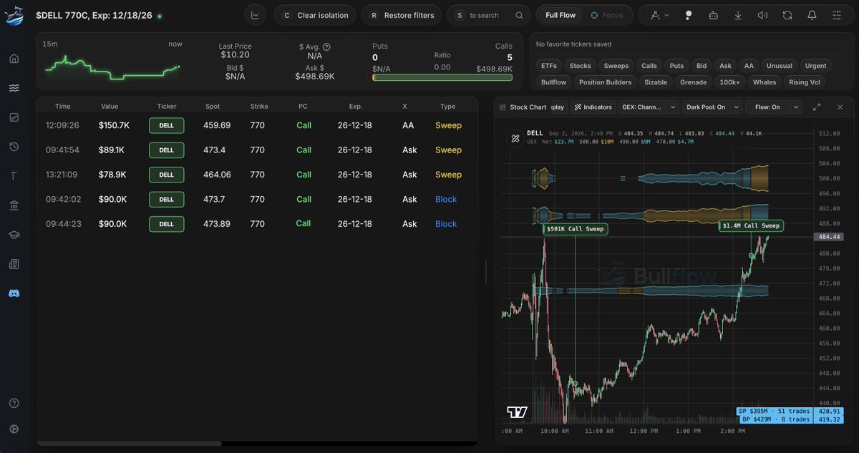
Task: Open the user profile dropdown in toolbar
Action: coord(661,15)
